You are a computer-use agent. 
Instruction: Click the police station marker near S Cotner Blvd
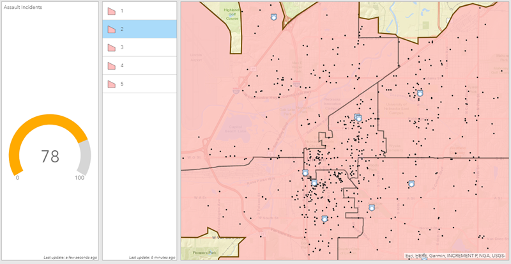click(x=411, y=183)
